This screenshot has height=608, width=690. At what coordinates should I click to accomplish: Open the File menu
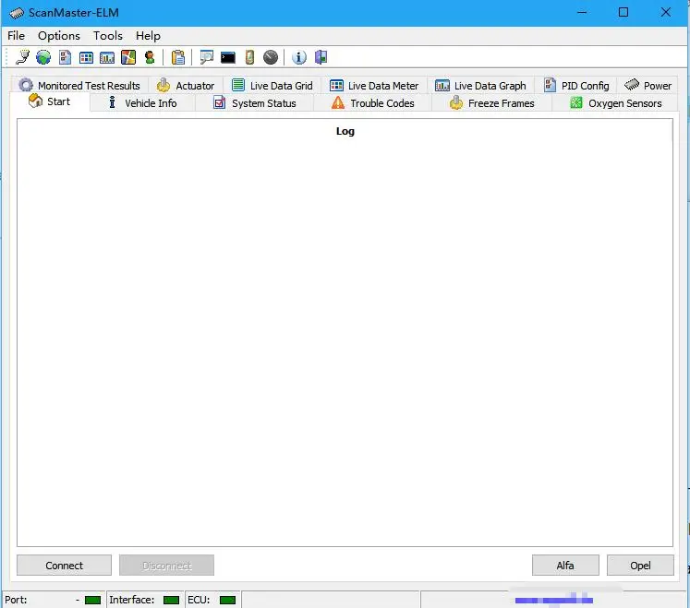point(17,36)
